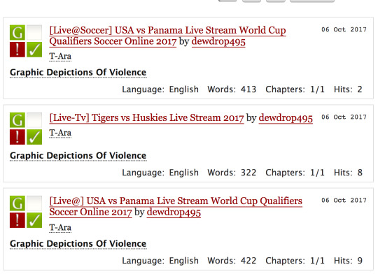
Task: Click the green G rating icon on the Tigers vs Huskies work
Action: [x=17, y=120]
